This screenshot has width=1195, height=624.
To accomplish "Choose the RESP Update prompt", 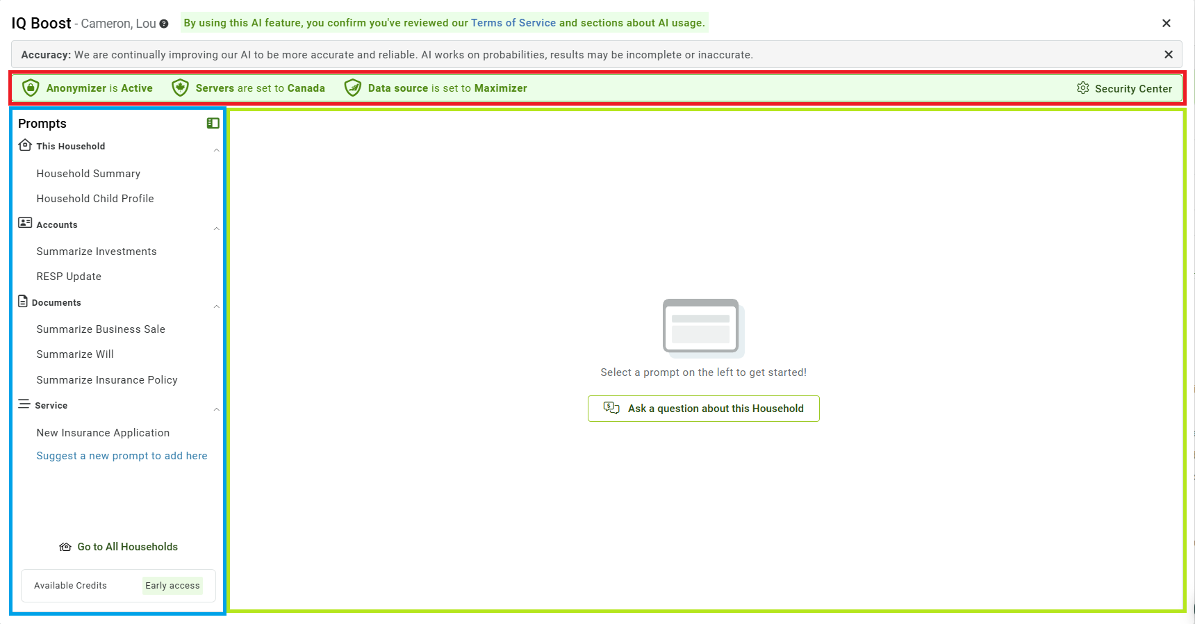I will point(69,277).
